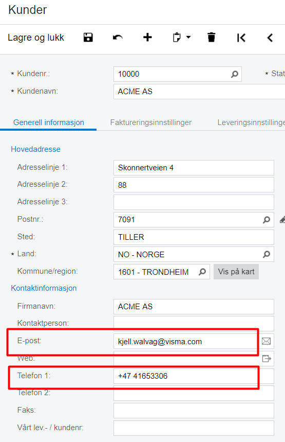285x442 pixels.
Task: Open Kundenr. lookup magnifier
Action: pos(235,74)
